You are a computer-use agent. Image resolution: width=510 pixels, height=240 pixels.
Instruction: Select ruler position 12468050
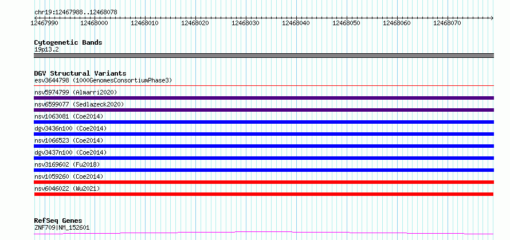pyautogui.click(x=346, y=23)
